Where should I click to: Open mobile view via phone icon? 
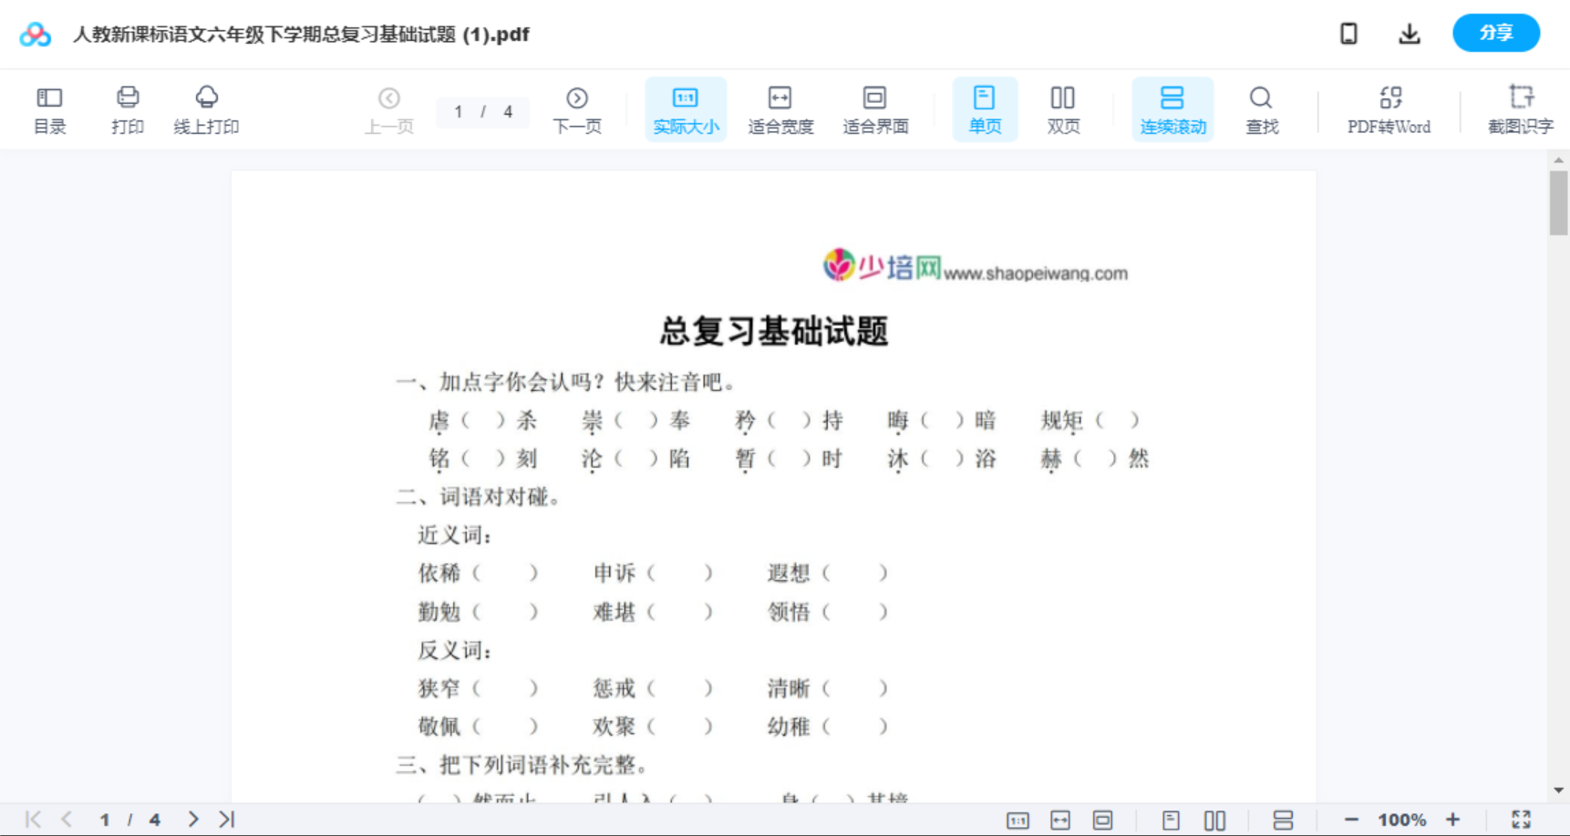[x=1348, y=33]
